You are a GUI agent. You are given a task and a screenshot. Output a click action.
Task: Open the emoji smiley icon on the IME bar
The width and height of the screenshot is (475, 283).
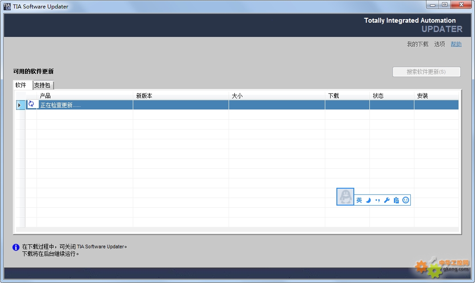pyautogui.click(x=405, y=200)
